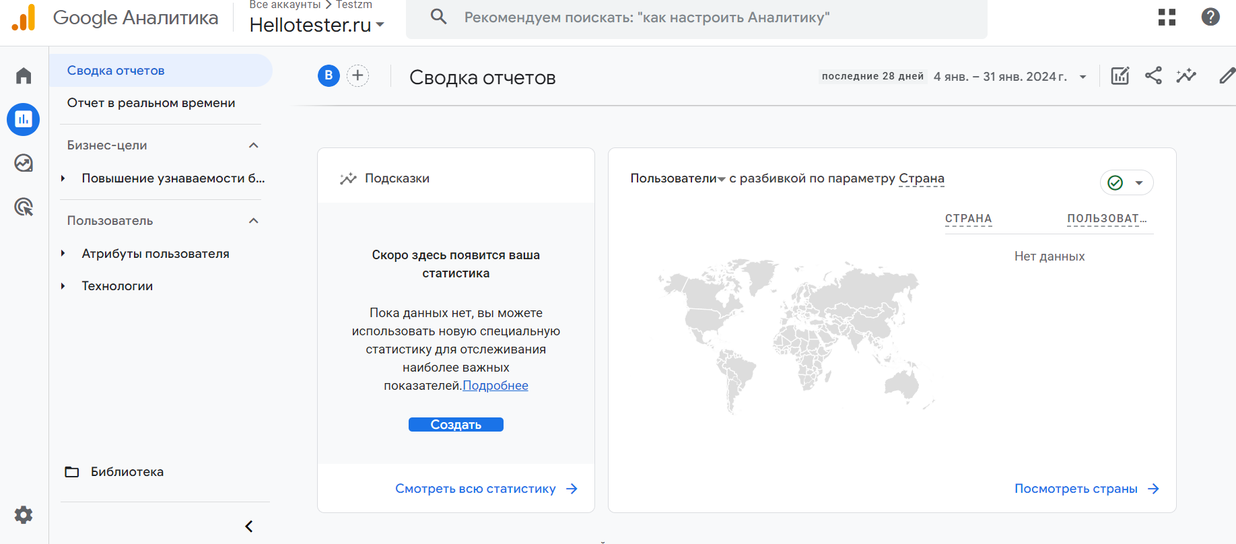Click Посмотреть страны link
Image resolution: width=1236 pixels, height=544 pixels.
click(x=1087, y=489)
